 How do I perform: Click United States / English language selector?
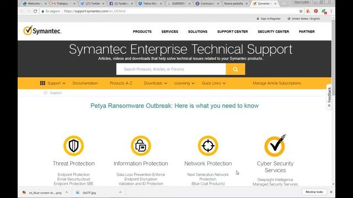pyautogui.click(x=306, y=19)
